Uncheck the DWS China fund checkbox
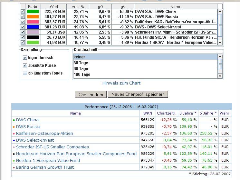The image size is (240, 180). click(23, 12)
